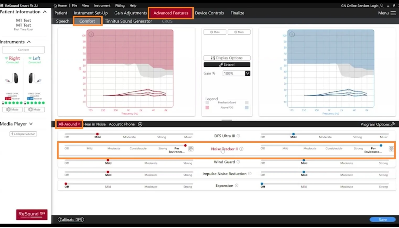Collapse the Patient Information section
399x228 pixels.
pos(45,12)
